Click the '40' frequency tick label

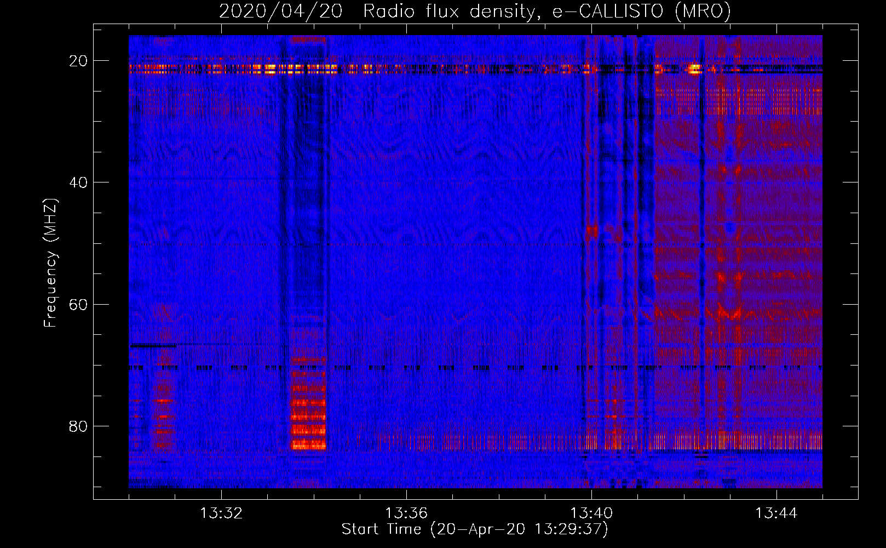pos(78,182)
